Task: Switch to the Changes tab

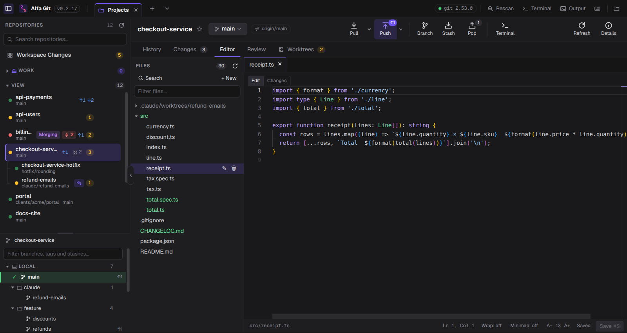Action: (x=190, y=49)
